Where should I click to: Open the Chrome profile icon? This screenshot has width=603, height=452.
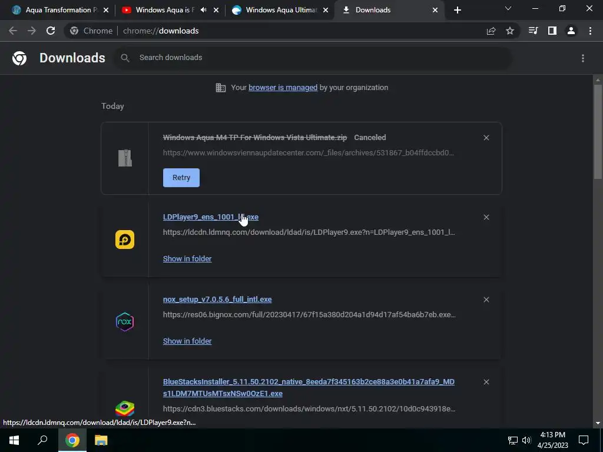pyautogui.click(x=571, y=31)
